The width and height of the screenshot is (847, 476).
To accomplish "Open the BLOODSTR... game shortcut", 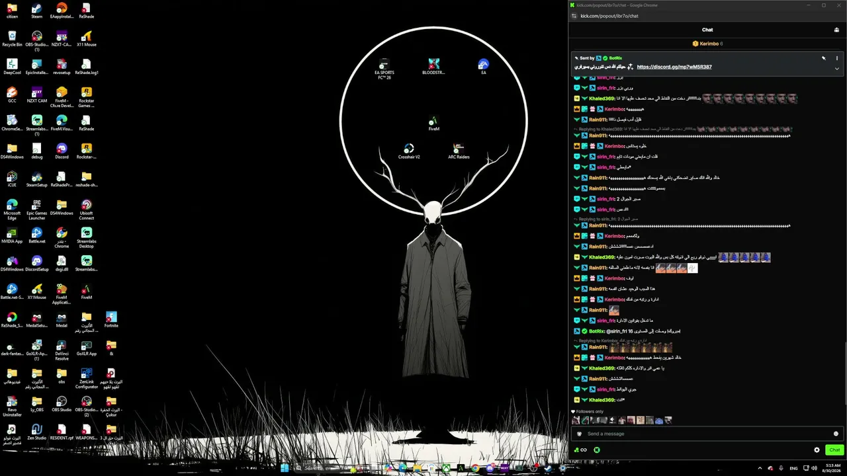I will tap(433, 67).
